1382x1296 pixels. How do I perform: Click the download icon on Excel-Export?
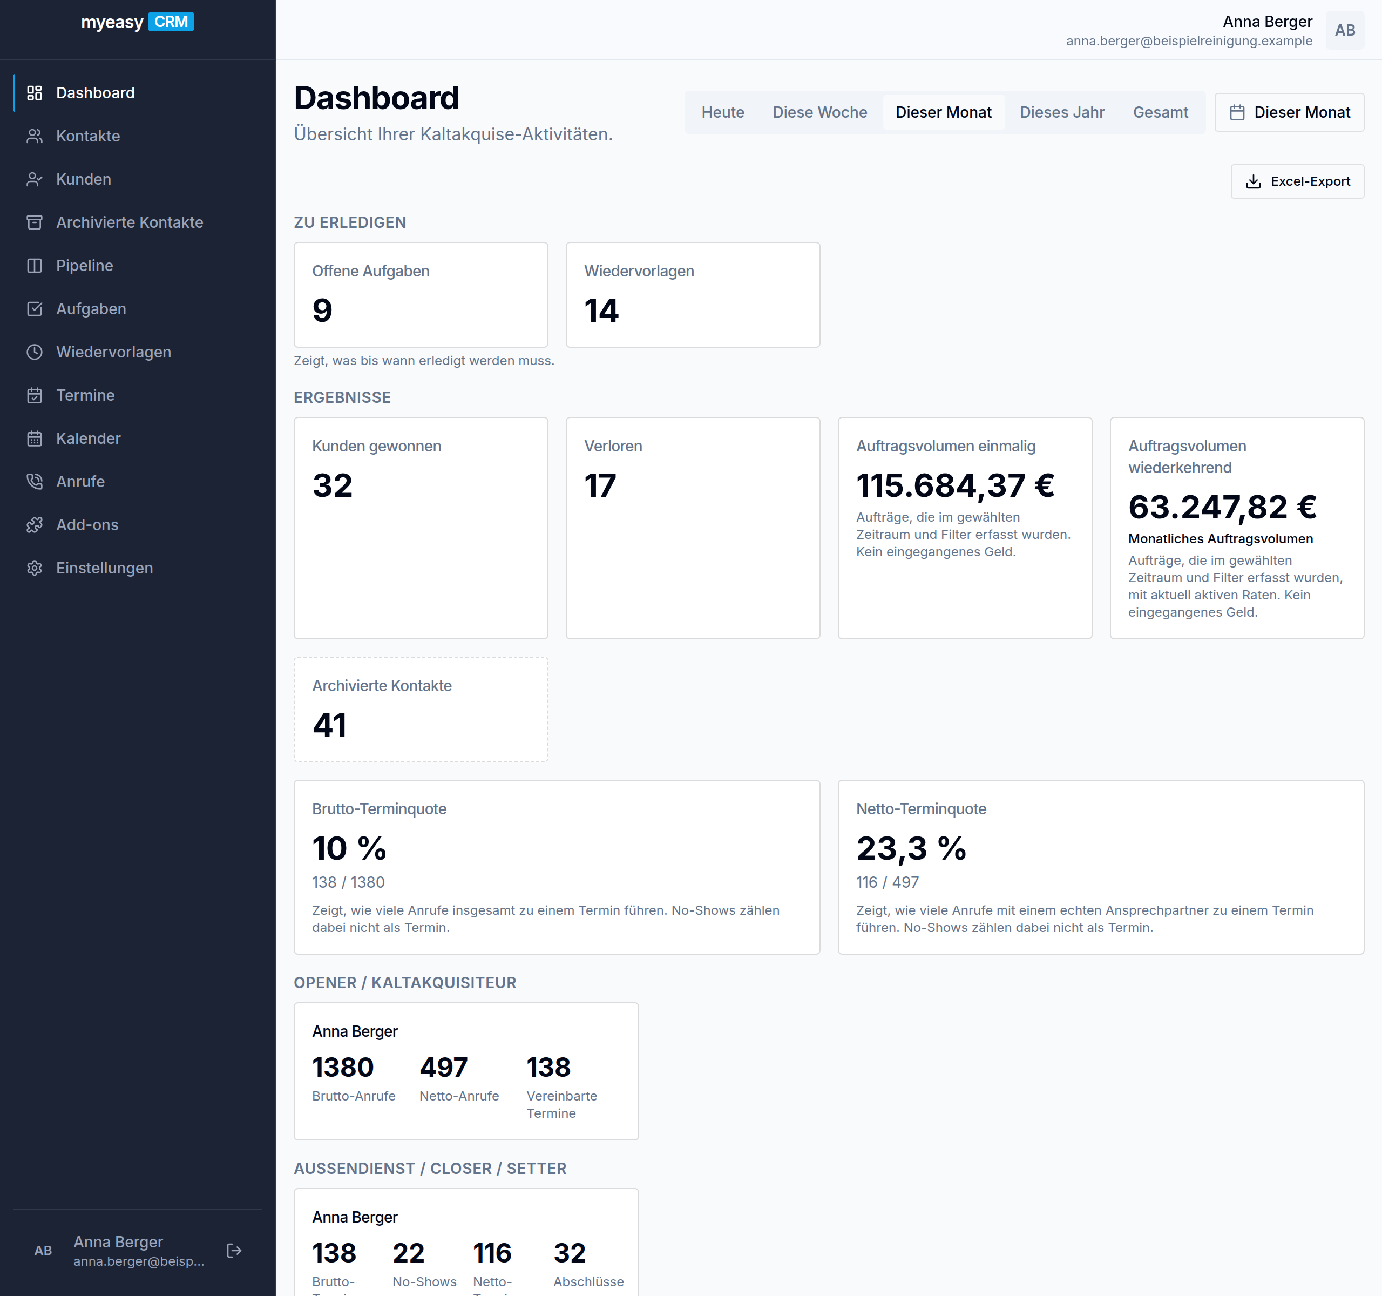[1254, 181]
